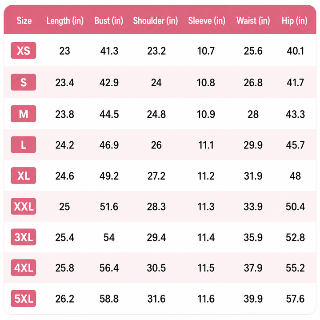320x320 pixels.
Task: Click the Length (in) column header
Action: pyautogui.click(x=65, y=21)
